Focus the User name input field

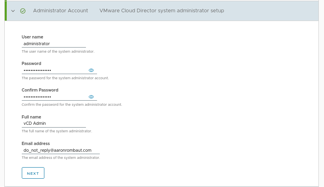tap(53, 44)
